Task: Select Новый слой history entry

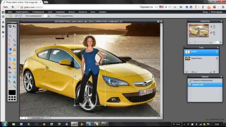Action: coord(205,85)
